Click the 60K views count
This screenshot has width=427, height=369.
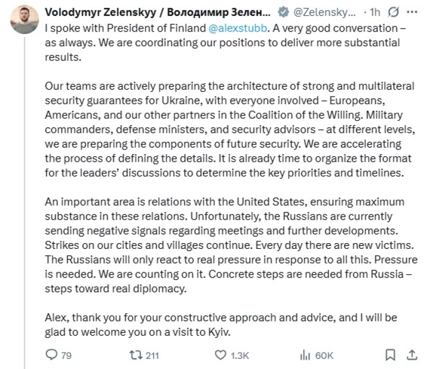[323, 355]
